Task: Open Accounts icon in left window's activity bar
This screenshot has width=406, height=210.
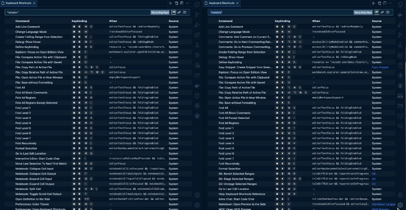Action: tap(197, 195)
